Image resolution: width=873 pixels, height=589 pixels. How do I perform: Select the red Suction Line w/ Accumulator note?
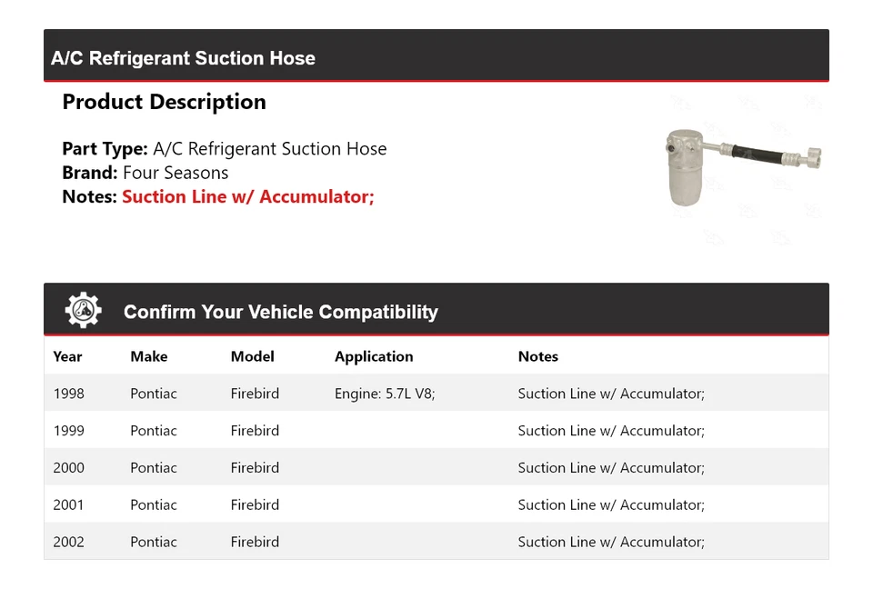[247, 196]
